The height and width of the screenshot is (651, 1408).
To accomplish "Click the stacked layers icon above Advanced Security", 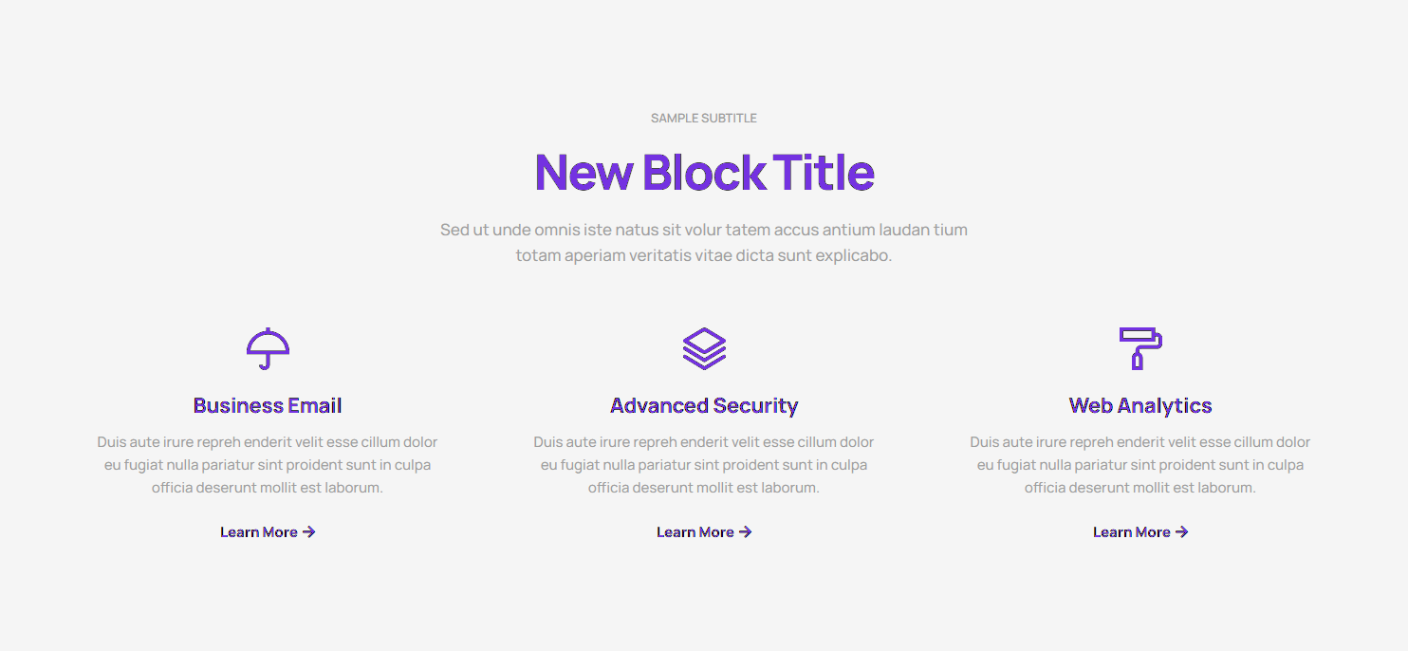I will [x=704, y=348].
